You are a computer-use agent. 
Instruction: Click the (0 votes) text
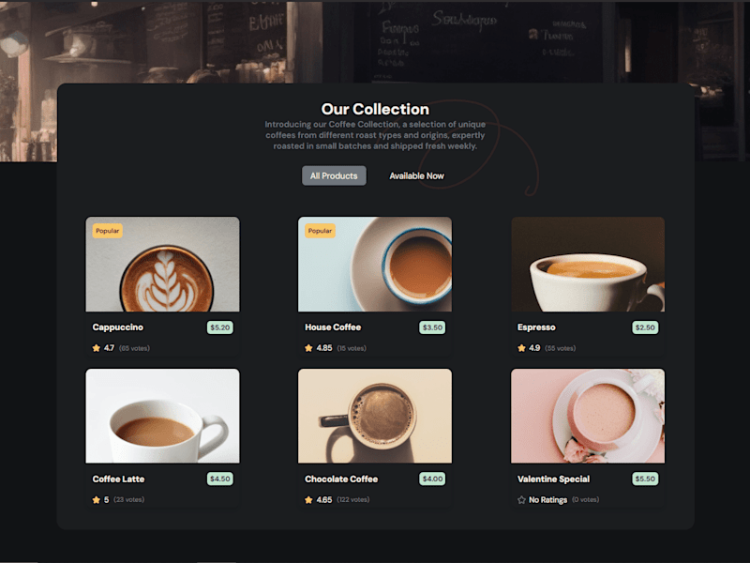click(x=585, y=500)
